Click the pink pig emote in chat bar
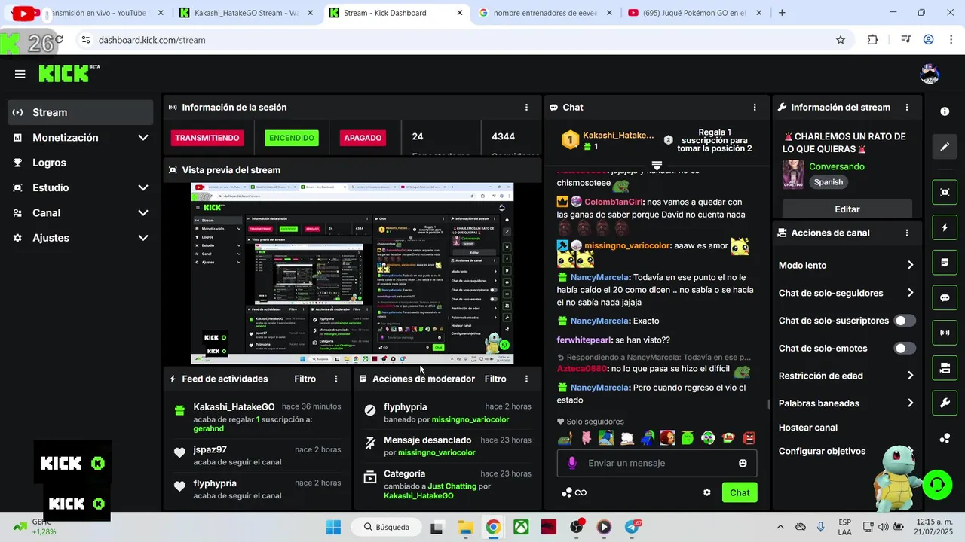 coord(585,437)
